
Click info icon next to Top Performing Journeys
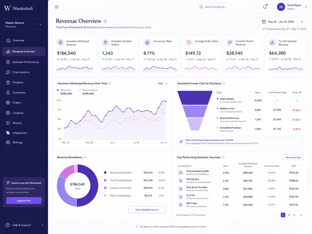[224, 157]
